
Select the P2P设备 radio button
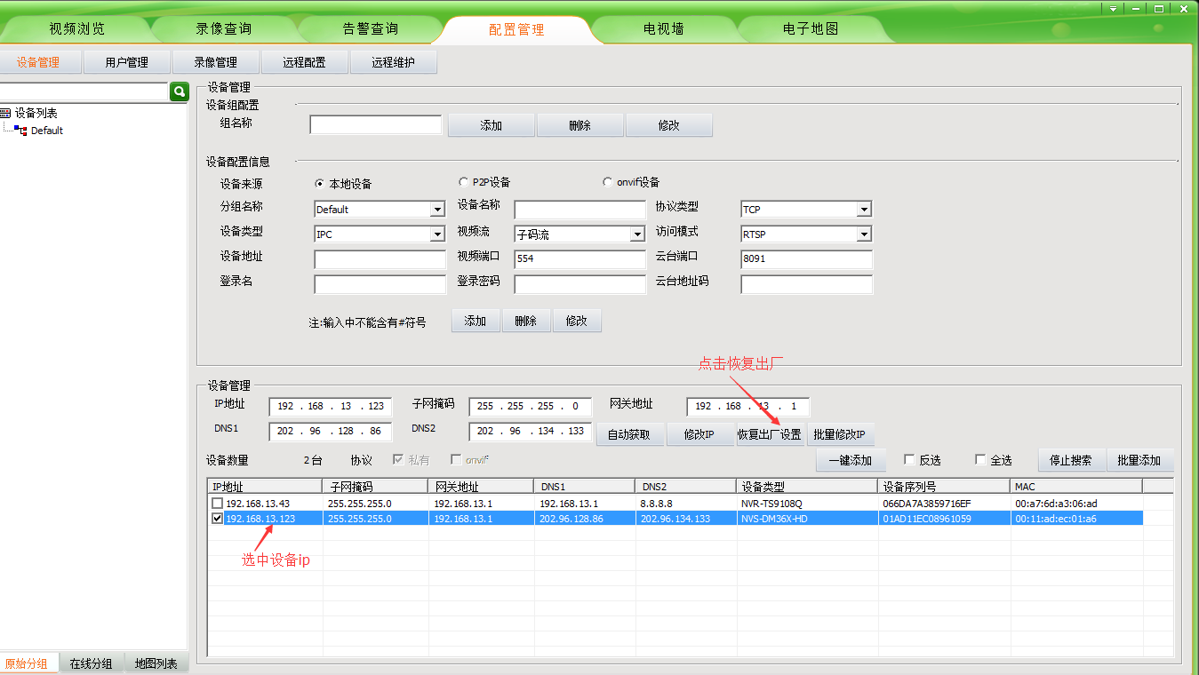coord(463,182)
